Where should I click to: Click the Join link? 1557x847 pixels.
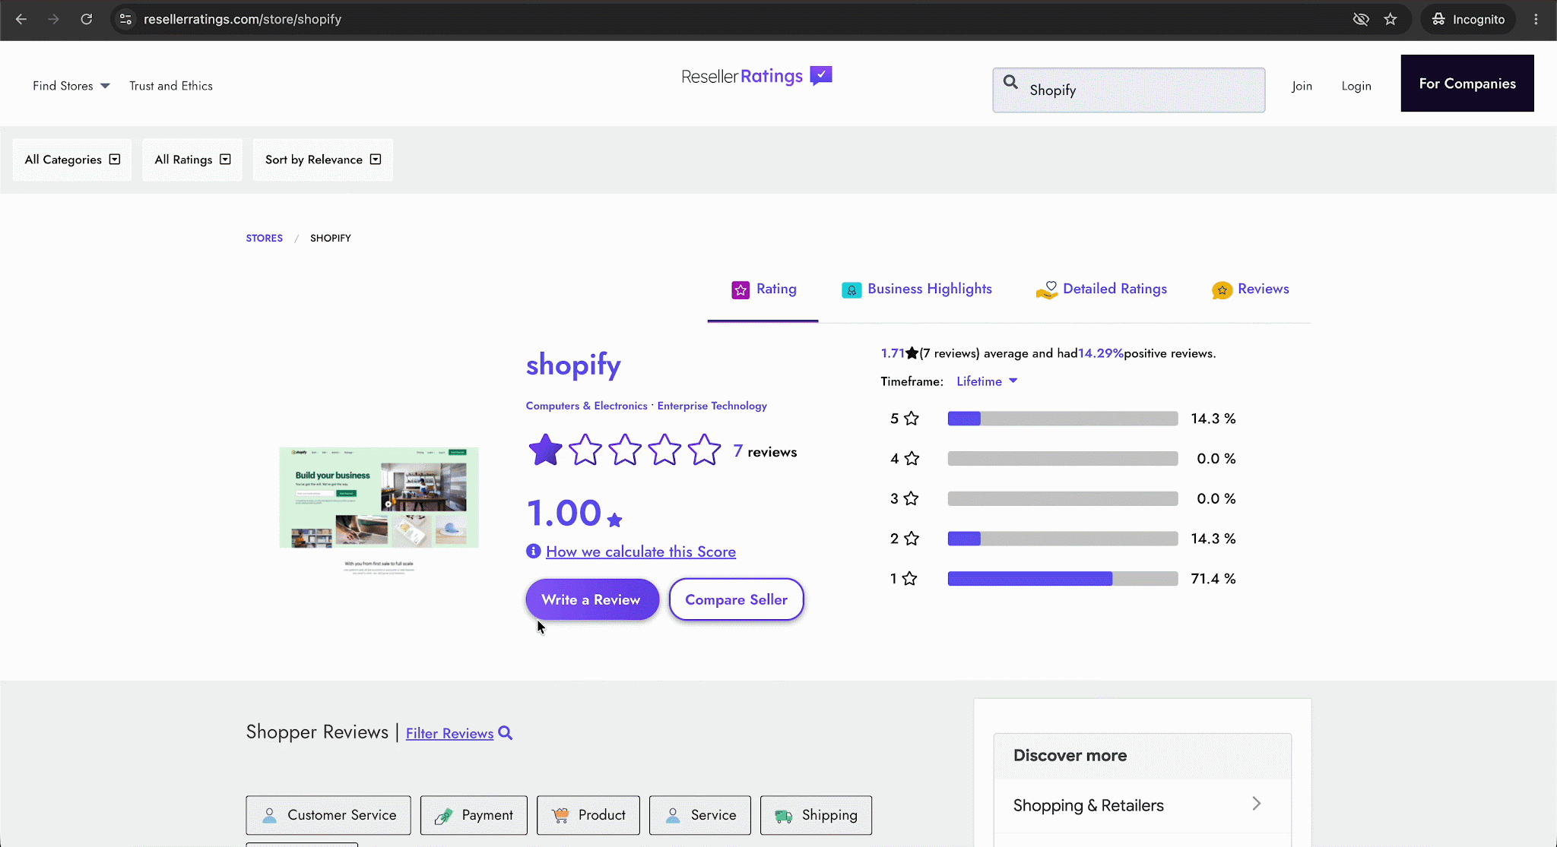click(1302, 86)
